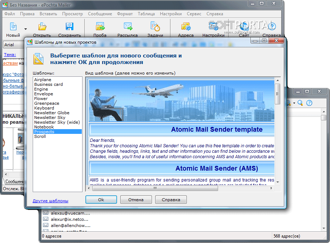The height and width of the screenshot is (243, 330).
Task: Click the Отмена (Cancel) button
Action: 136,199
